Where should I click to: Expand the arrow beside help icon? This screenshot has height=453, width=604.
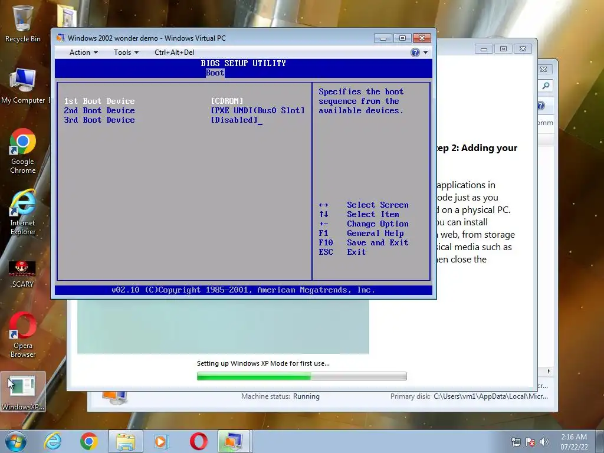426,52
